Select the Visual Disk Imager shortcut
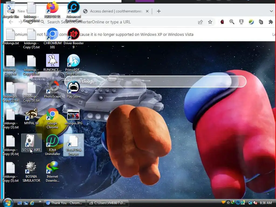Viewport: 276px width, 207px height. 73,145
